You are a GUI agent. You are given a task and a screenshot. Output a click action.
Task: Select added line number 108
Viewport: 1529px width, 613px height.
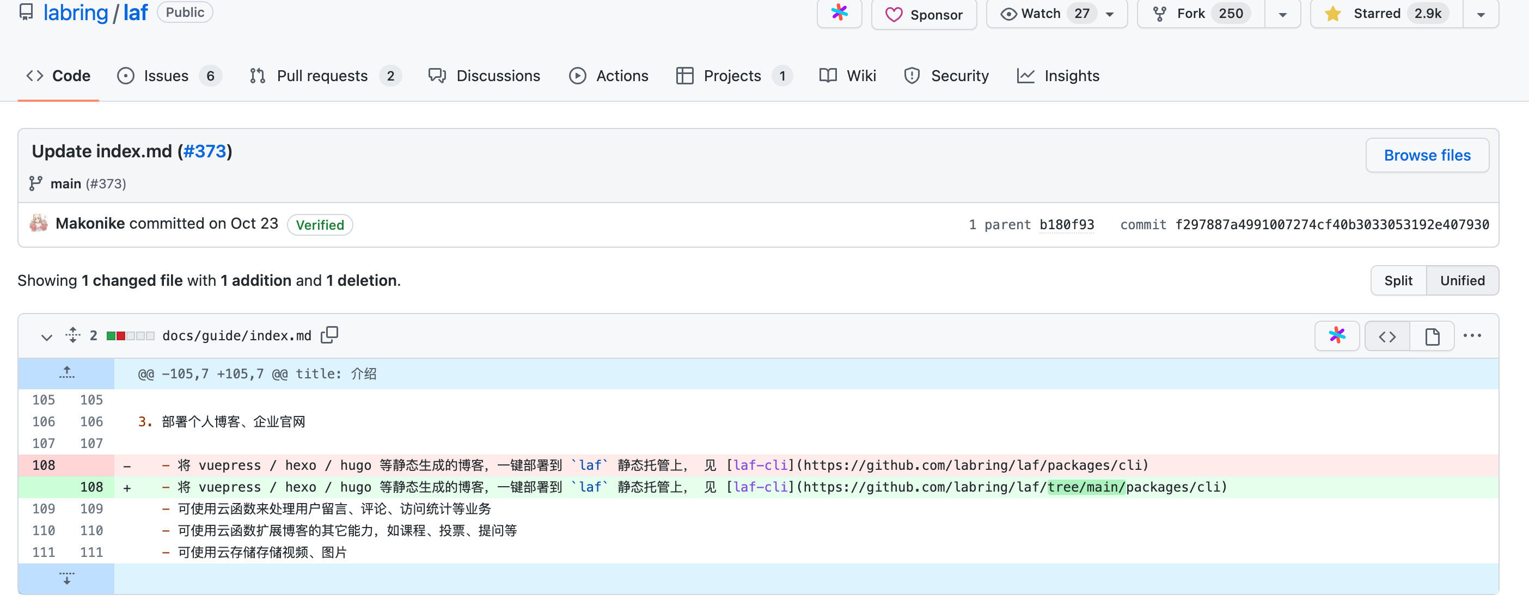click(91, 487)
